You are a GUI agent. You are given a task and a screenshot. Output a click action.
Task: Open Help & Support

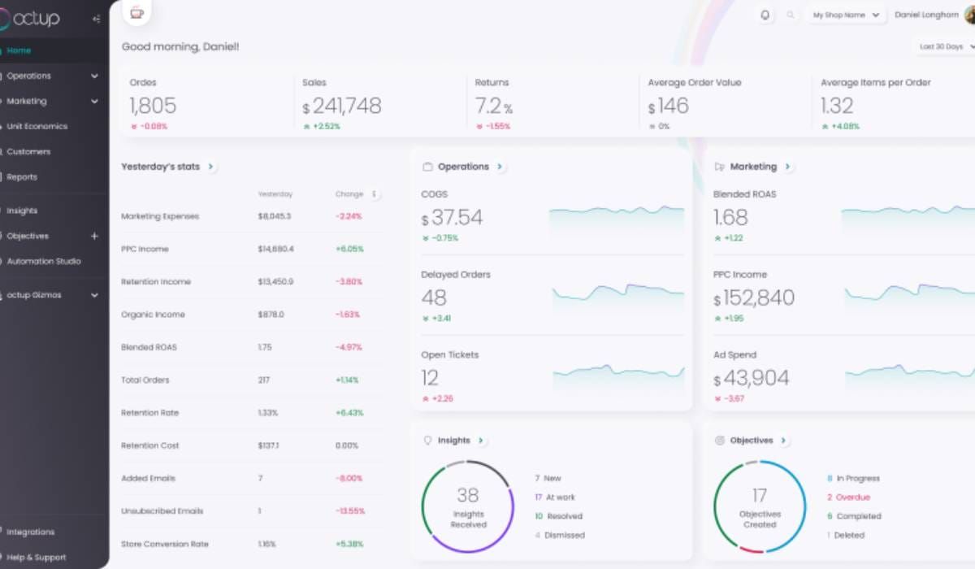point(37,558)
